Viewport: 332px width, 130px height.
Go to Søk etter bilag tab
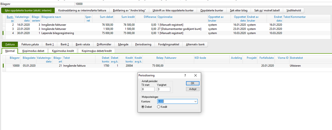239,10
